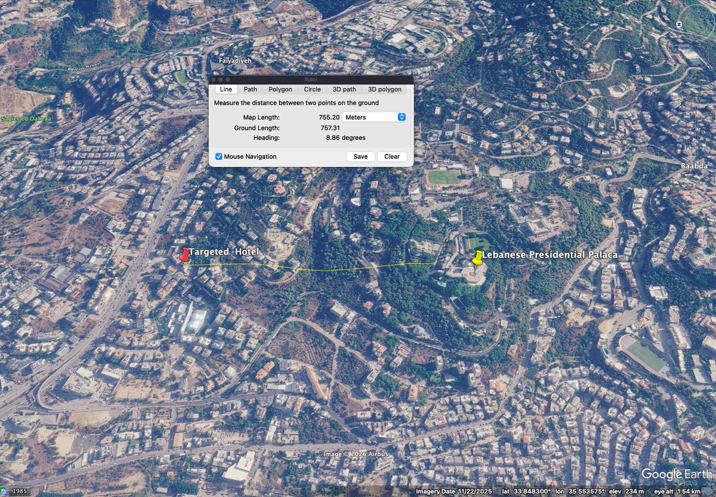Clear the measured line with the Clear button
The width and height of the screenshot is (716, 497).
click(391, 156)
